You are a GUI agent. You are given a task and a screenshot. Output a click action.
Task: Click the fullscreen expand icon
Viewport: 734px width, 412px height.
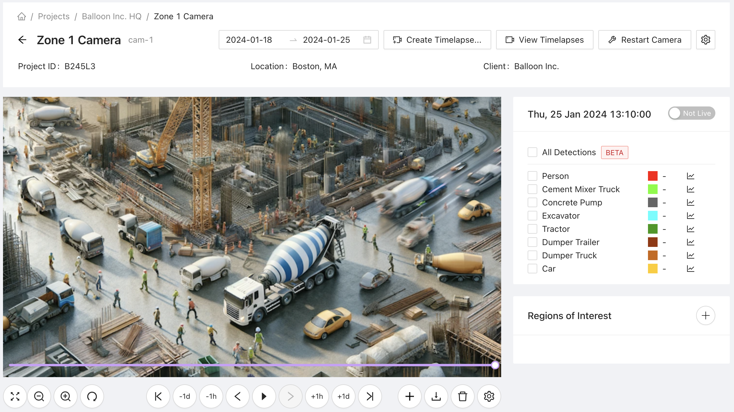point(15,396)
